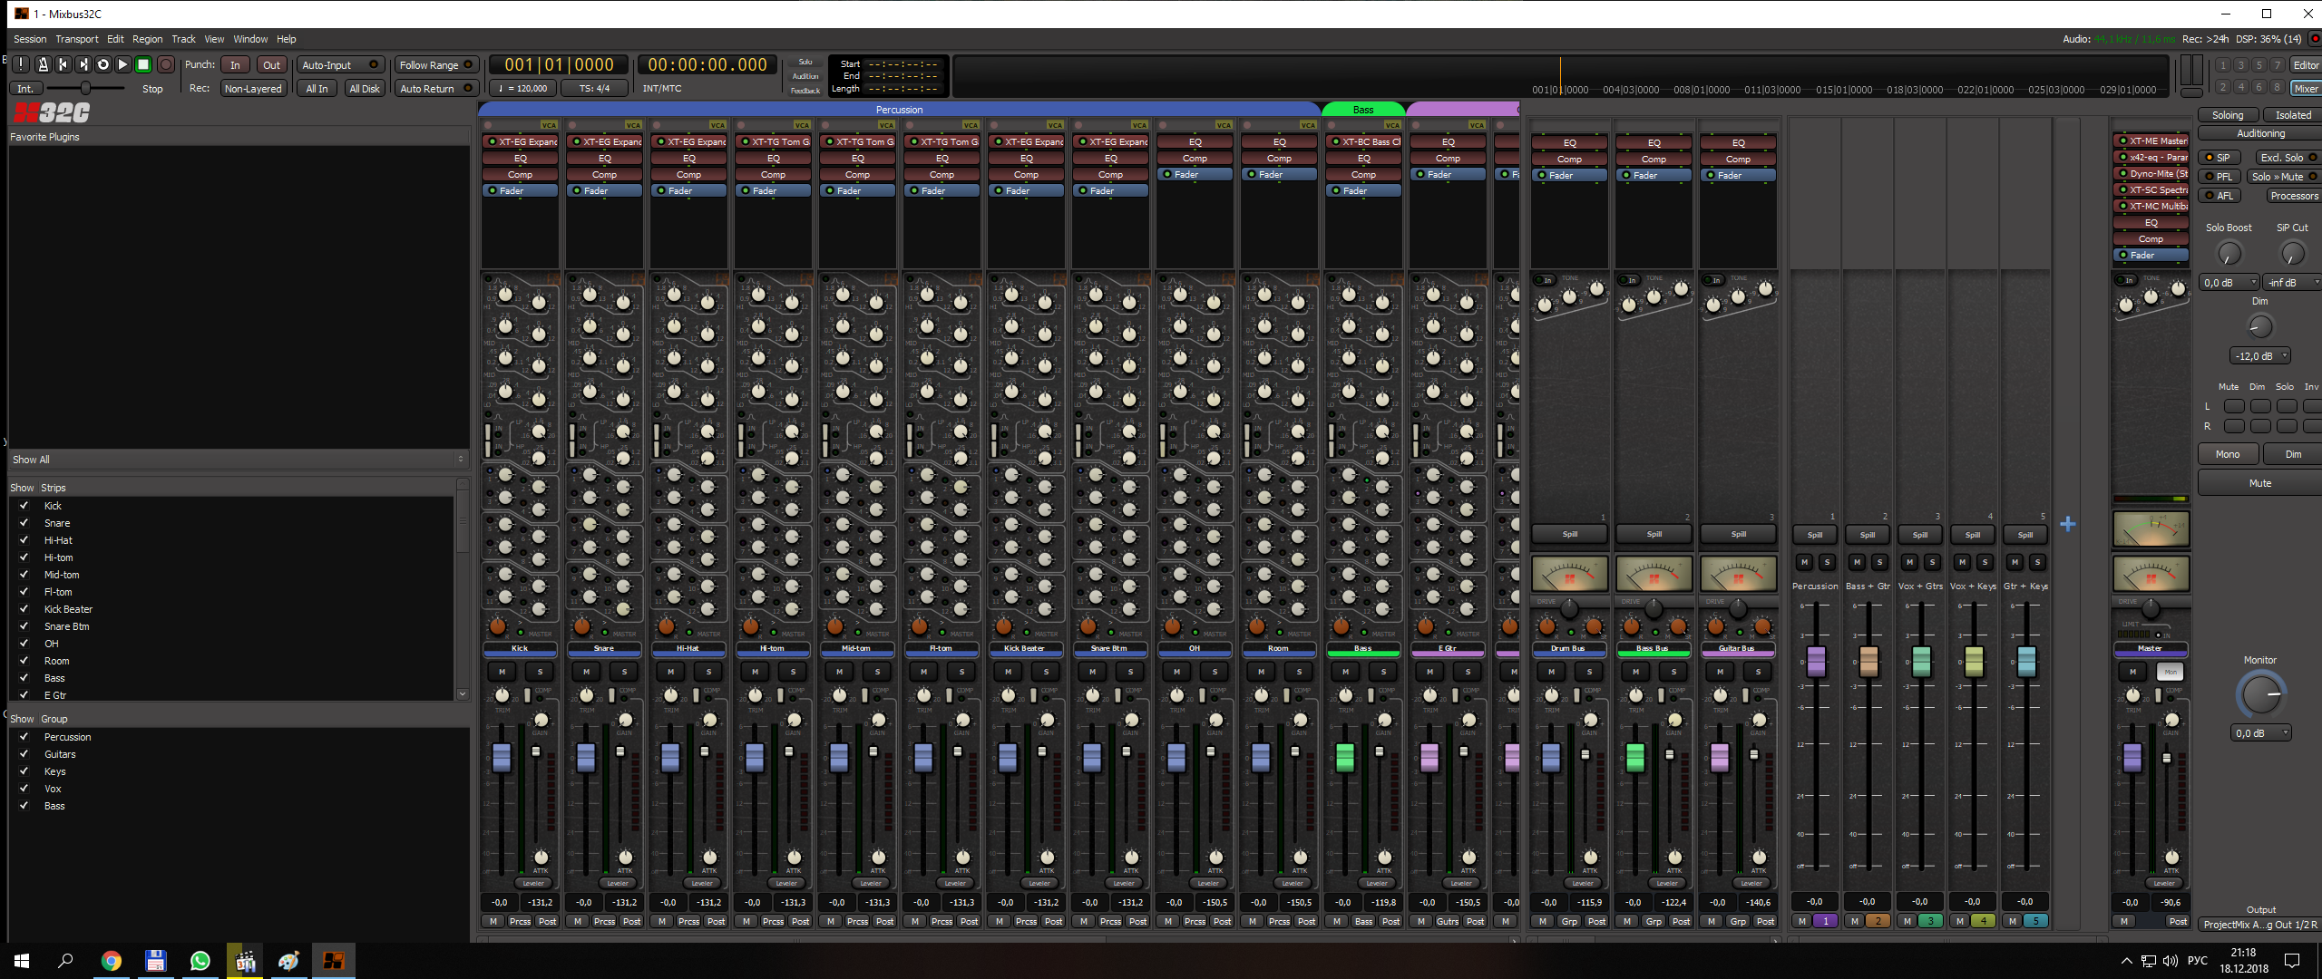Open Windows search from taskbar
This screenshot has width=2322, height=979.
65,961
